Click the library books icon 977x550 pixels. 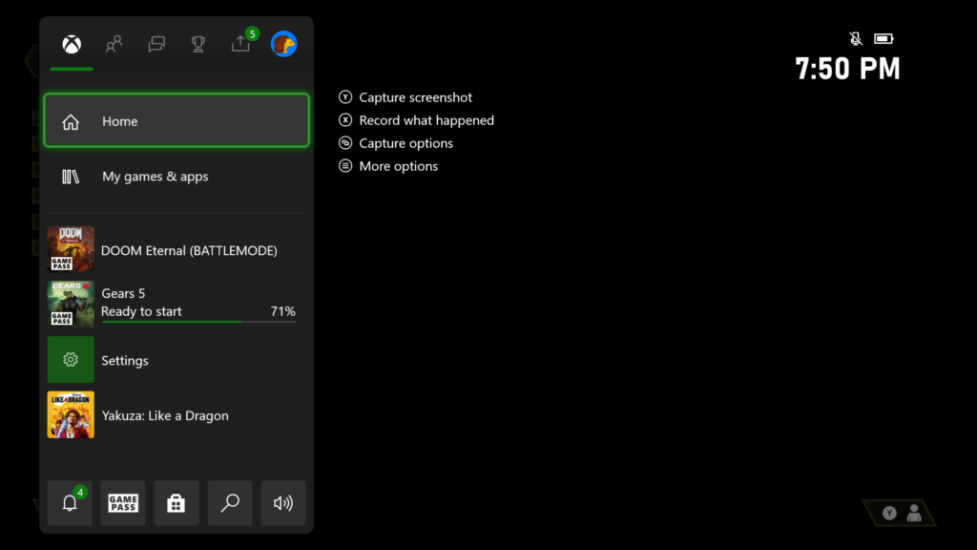click(x=71, y=177)
